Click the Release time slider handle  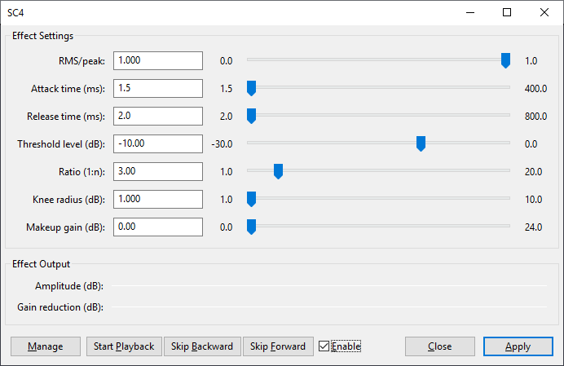coord(251,116)
